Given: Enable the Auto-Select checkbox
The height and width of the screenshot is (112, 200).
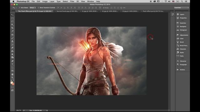Looking at the screenshot, I should click(x=19, y=8).
